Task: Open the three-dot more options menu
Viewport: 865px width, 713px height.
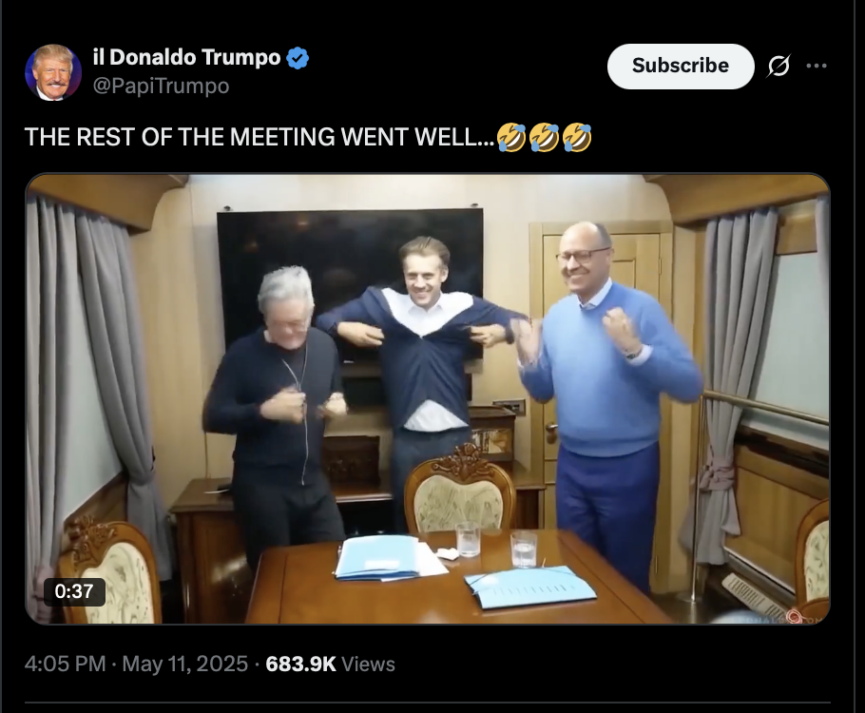Action: pyautogui.click(x=817, y=66)
